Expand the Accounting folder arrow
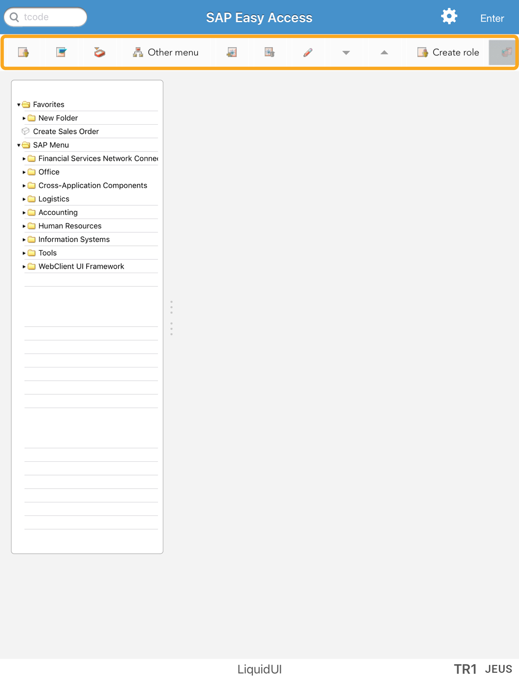 pos(24,212)
